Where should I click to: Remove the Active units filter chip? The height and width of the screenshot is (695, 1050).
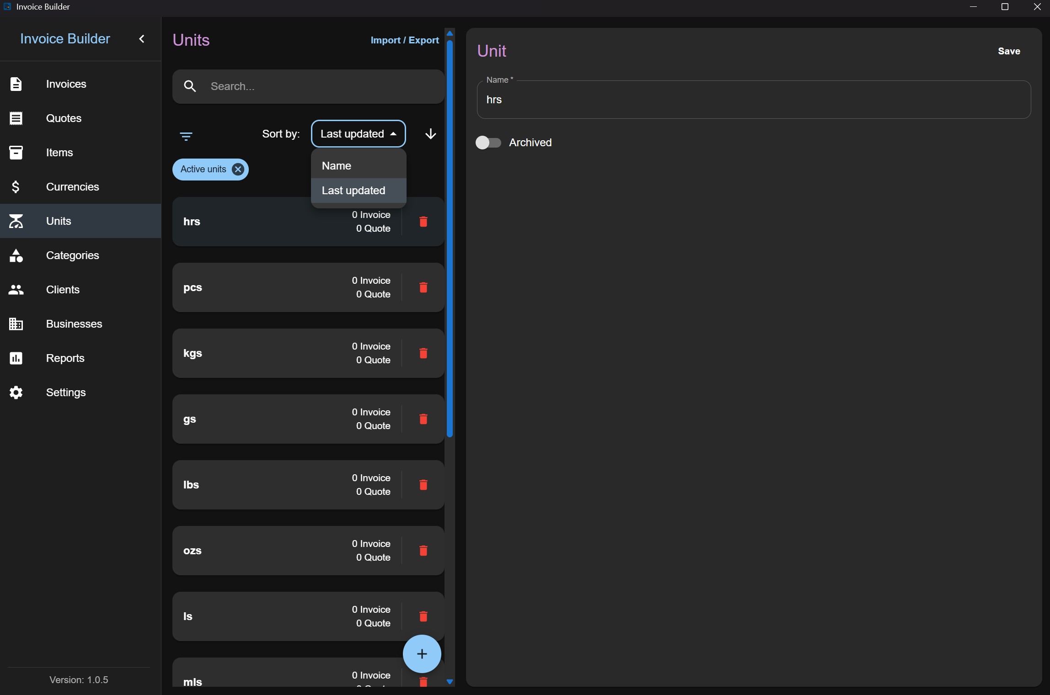[238, 170]
